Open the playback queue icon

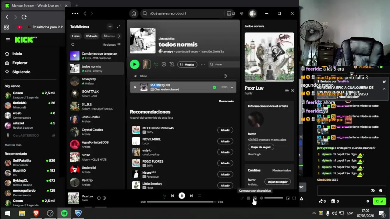[x=248, y=198]
